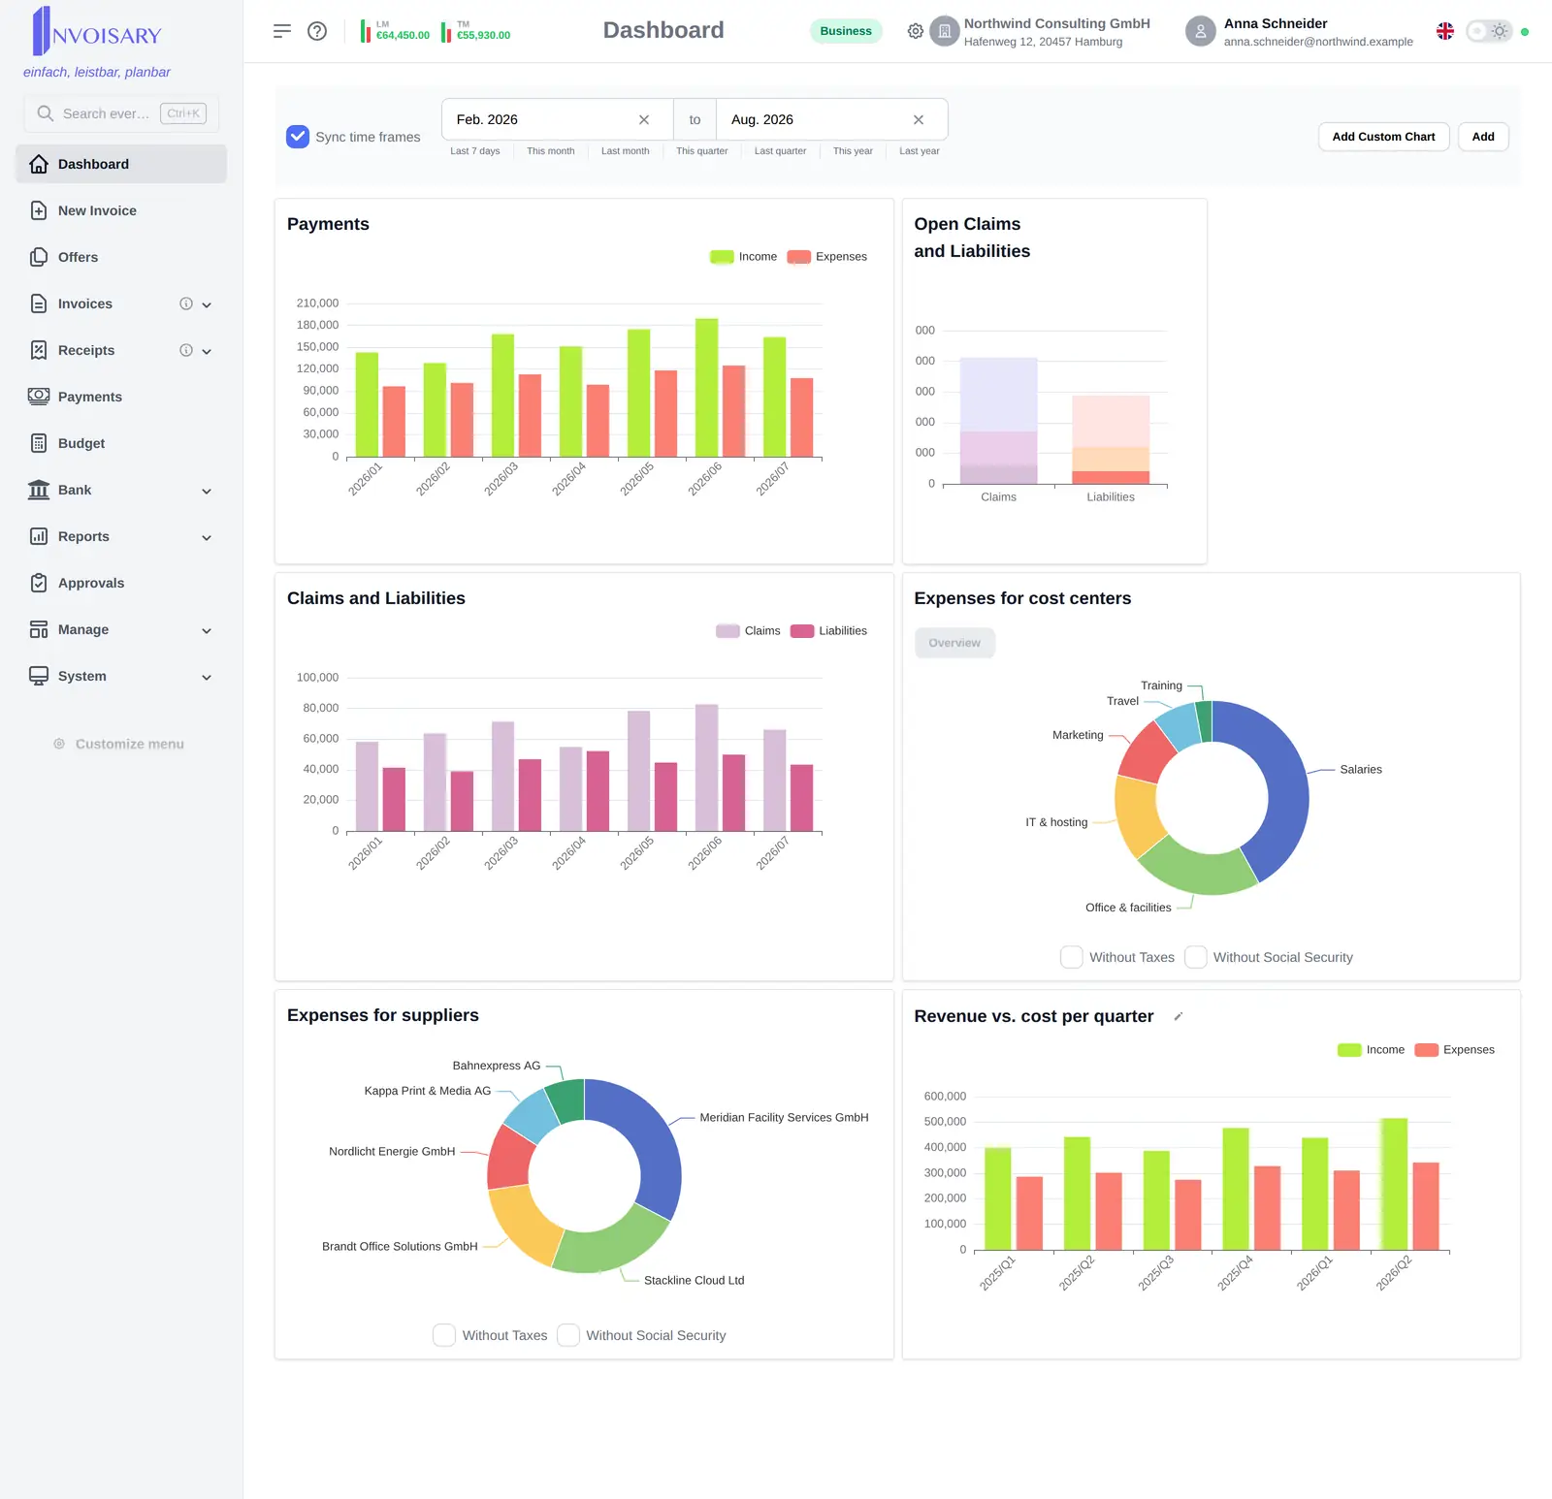This screenshot has height=1499, width=1552.
Task: Click the info icon next to Invoices
Action: [x=186, y=303]
